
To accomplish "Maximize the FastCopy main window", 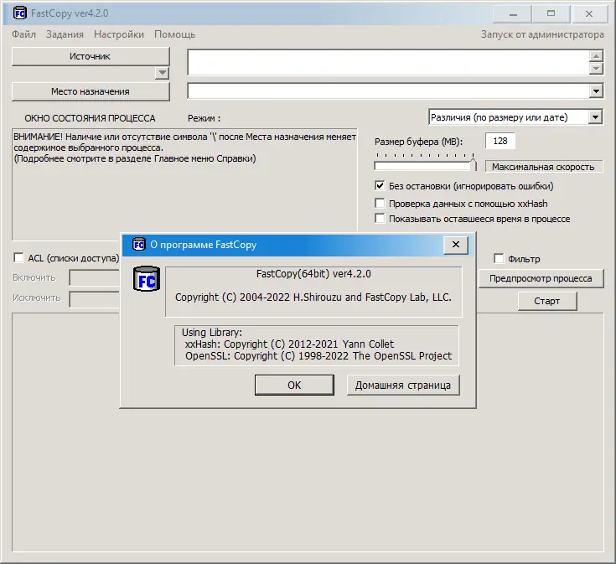I will click(551, 14).
